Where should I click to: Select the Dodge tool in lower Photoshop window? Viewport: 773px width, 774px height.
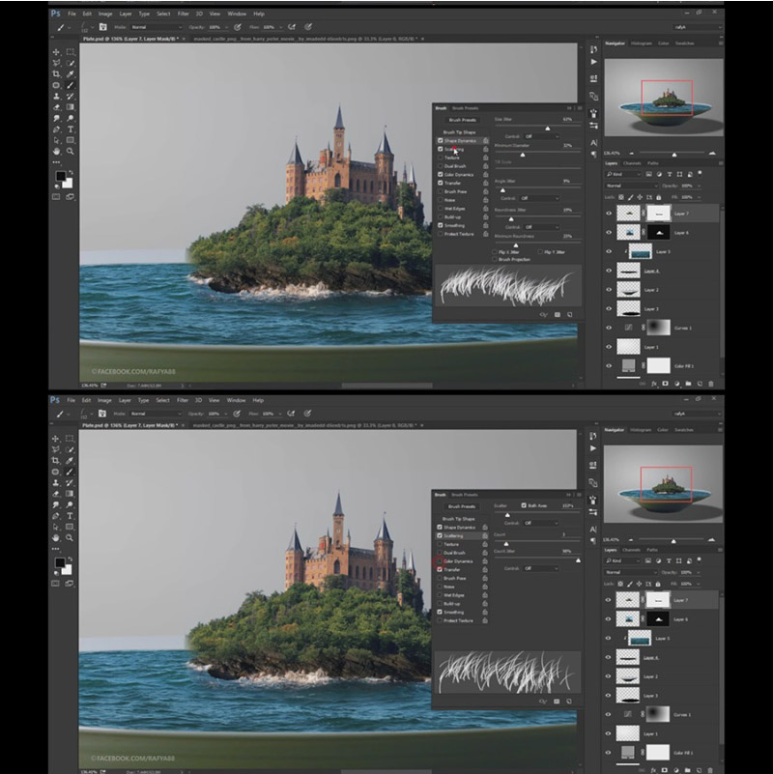click(70, 505)
